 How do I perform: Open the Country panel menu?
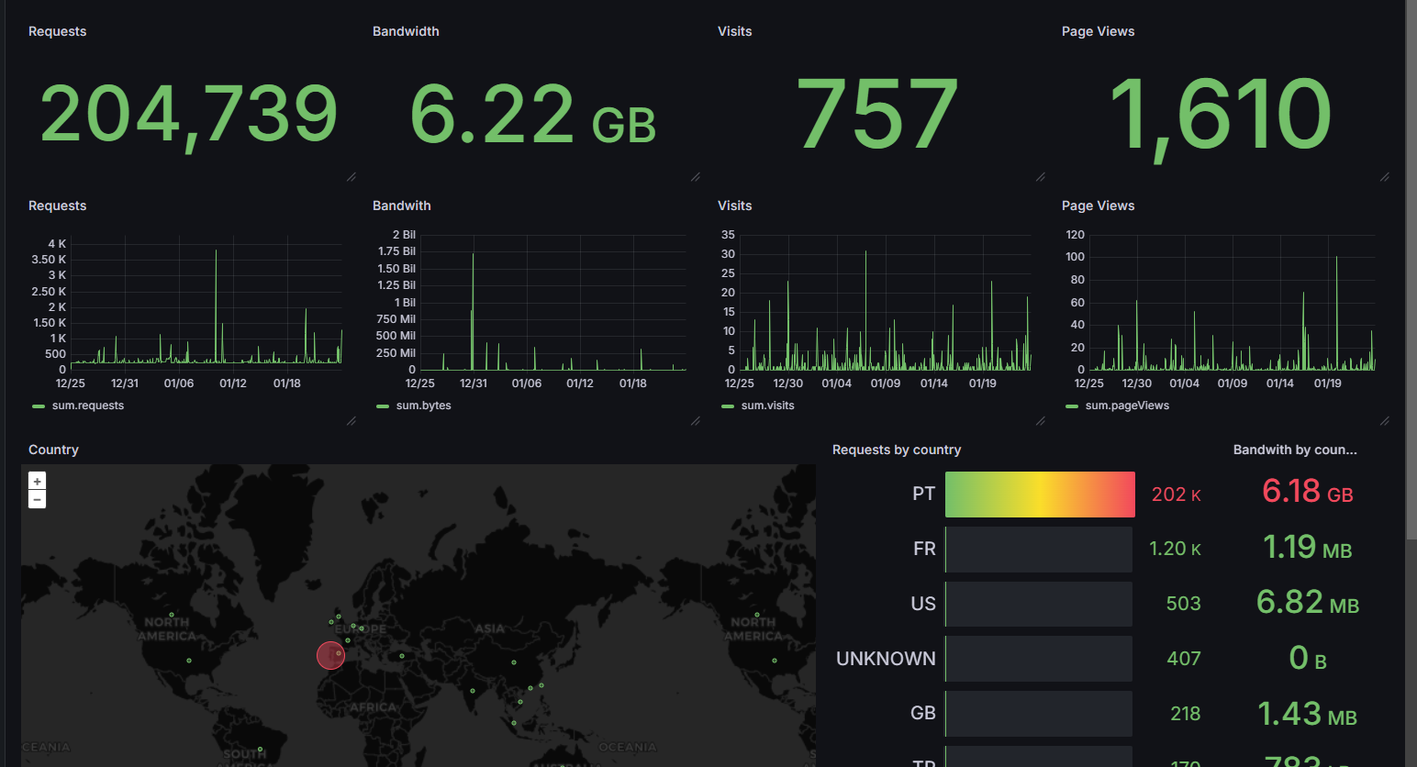53,450
